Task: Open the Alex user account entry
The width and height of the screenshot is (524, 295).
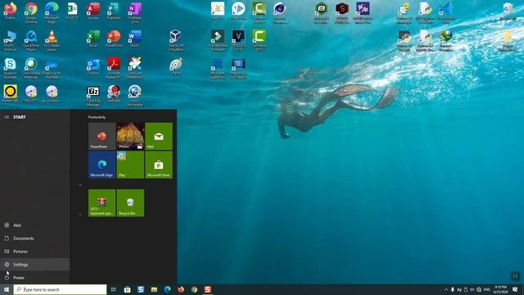Action: tap(34, 225)
